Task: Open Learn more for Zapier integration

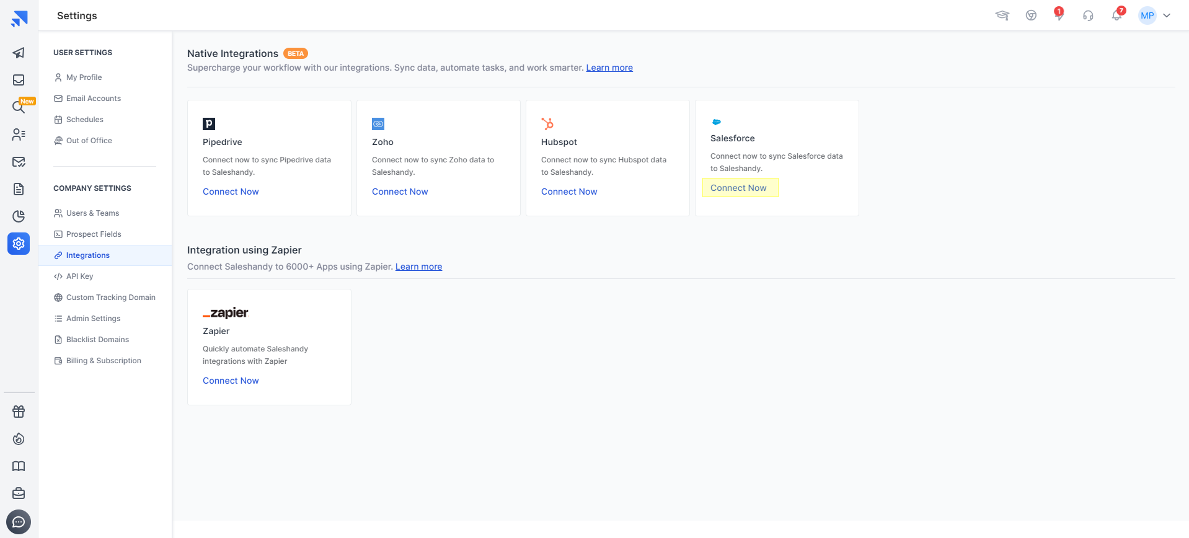Action: [418, 267]
